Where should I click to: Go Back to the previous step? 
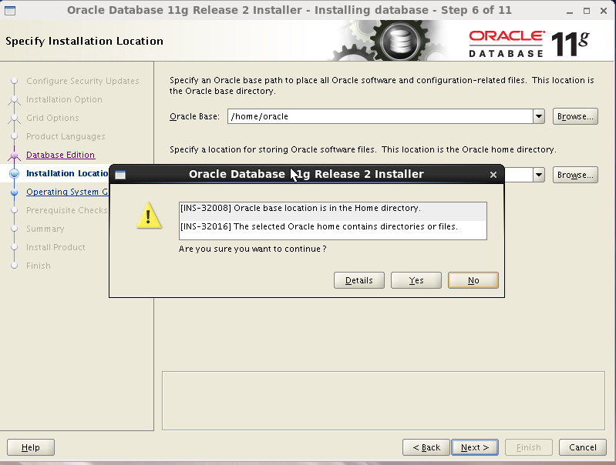pyautogui.click(x=426, y=447)
